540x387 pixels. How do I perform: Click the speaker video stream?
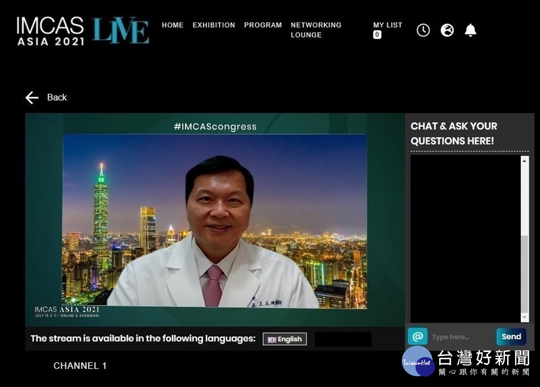tap(215, 221)
